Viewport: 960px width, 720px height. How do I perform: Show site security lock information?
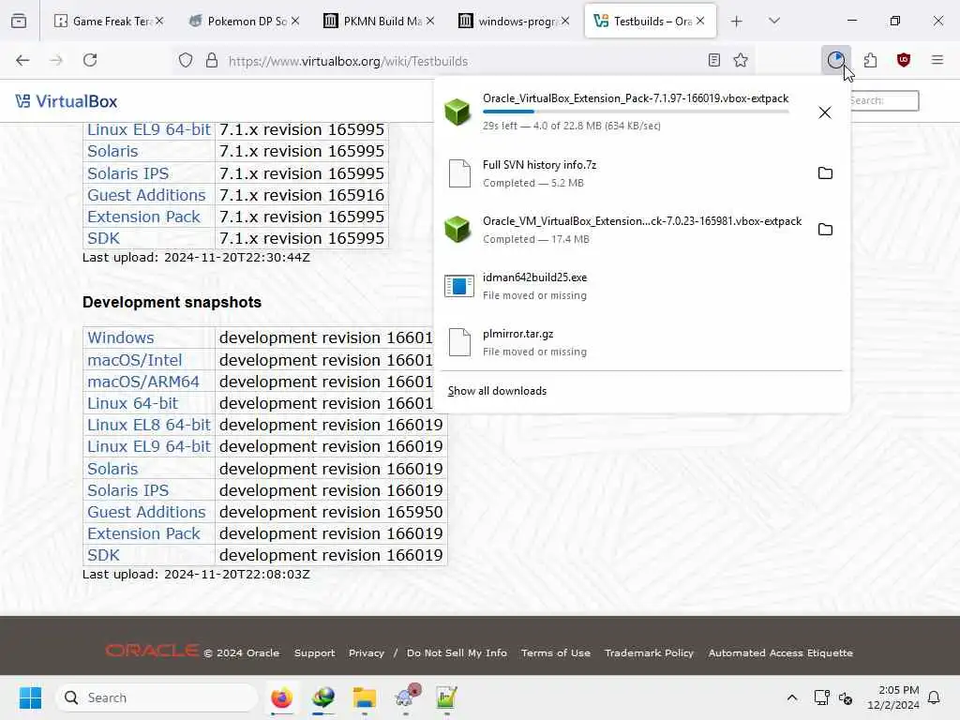212,60
